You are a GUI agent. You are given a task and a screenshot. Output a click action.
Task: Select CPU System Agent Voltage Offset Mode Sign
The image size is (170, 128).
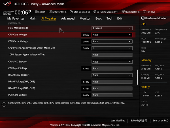click(x=31, y=48)
